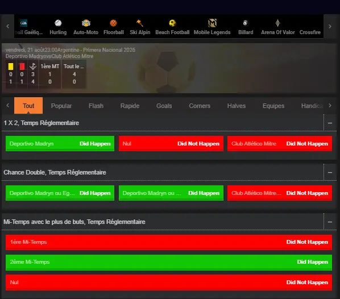The width and height of the screenshot is (340, 299).
Task: Show more market tabs with right arrow
Action: pos(330,106)
